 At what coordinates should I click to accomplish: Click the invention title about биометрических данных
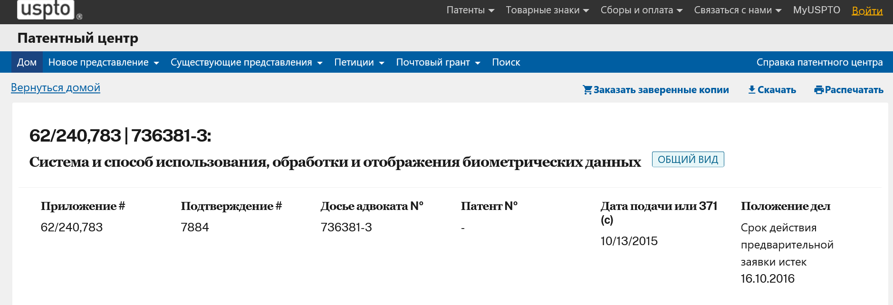(335, 162)
